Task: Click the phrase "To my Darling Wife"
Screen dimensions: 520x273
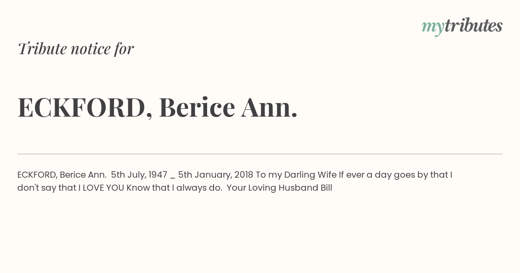Action: click(x=296, y=175)
